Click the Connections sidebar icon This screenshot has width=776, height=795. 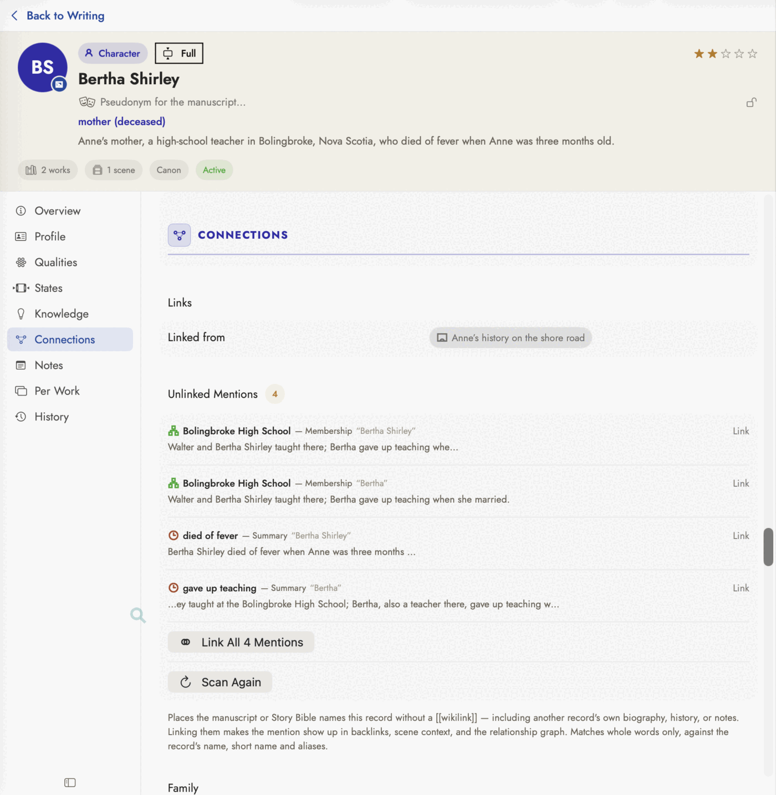click(21, 340)
